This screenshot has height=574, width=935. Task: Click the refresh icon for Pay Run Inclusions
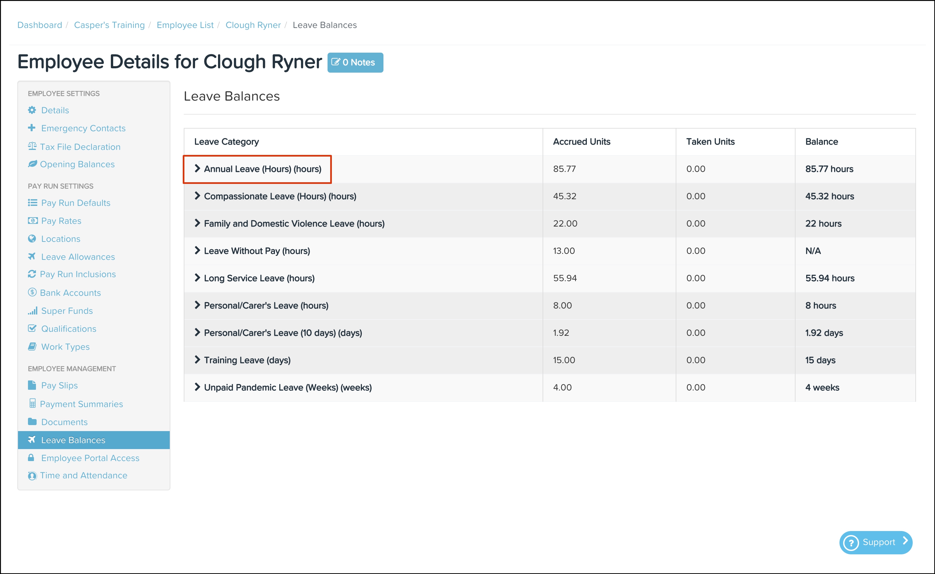pos(32,274)
